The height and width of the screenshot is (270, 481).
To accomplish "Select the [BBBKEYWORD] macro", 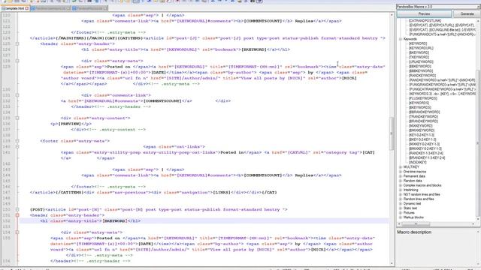I will [421, 71].
